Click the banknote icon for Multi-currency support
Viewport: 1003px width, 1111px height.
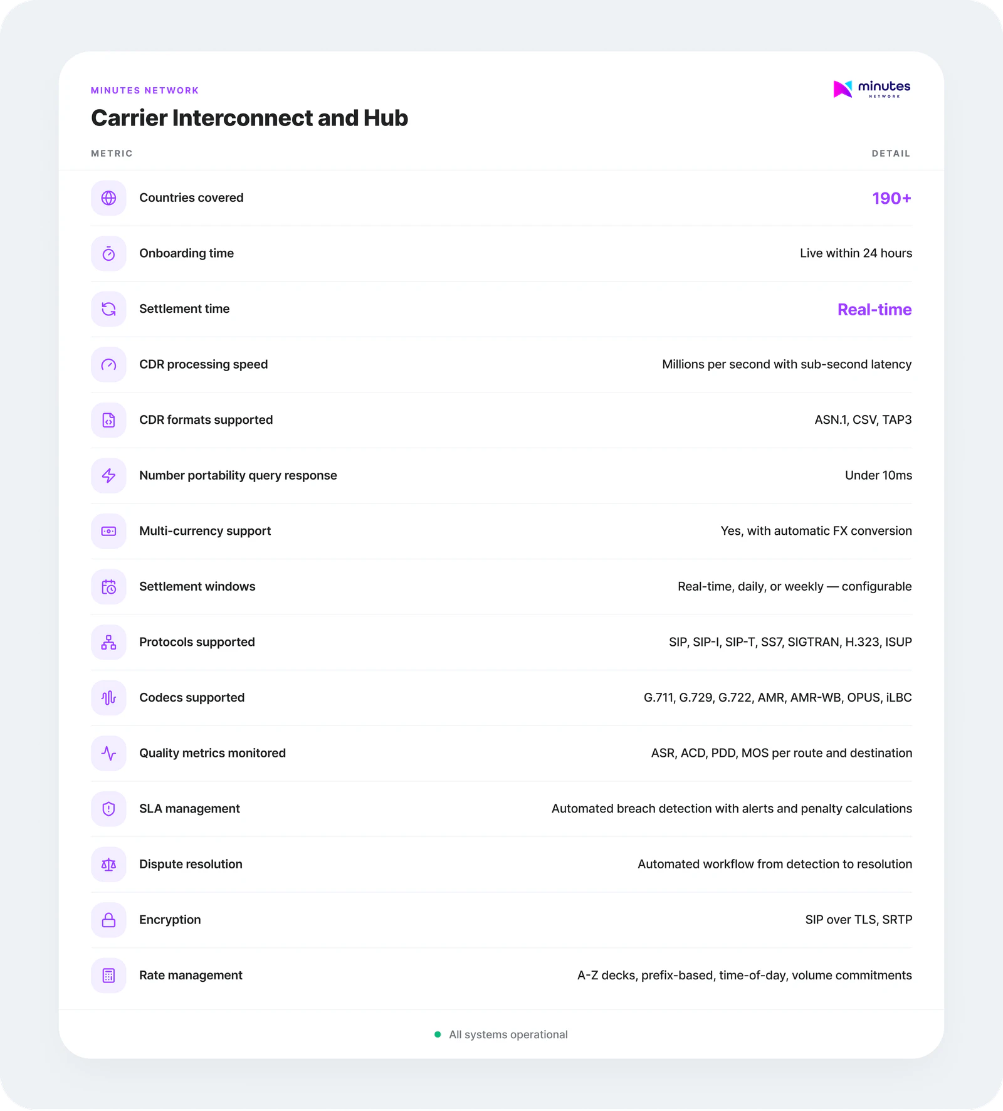[x=108, y=531]
